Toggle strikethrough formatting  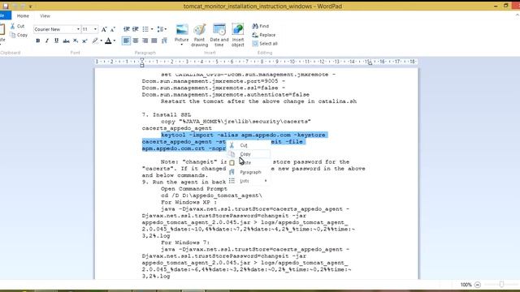click(x=66, y=41)
